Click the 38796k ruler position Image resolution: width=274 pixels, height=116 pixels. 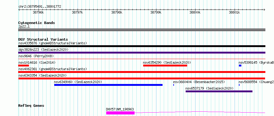click(38, 13)
